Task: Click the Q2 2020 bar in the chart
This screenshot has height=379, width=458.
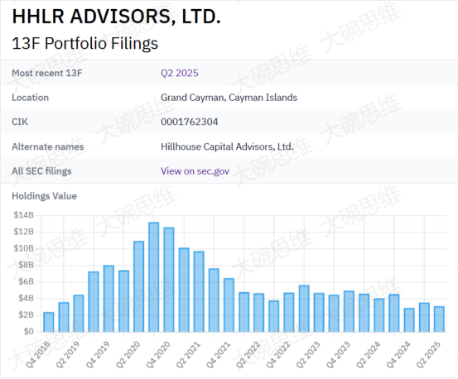Action: click(139, 286)
